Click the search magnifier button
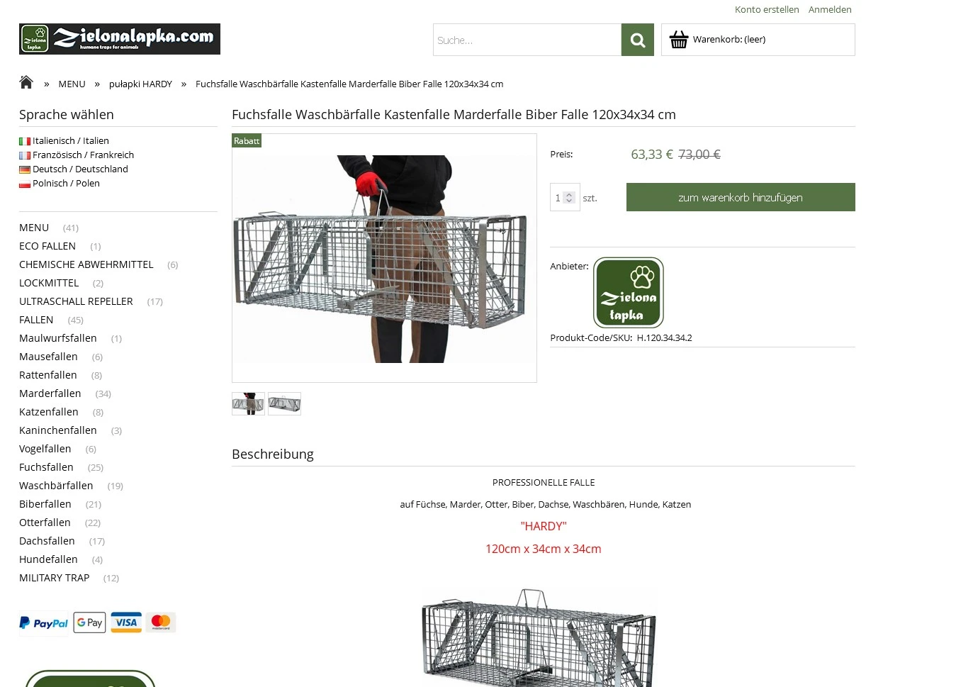 [638, 40]
